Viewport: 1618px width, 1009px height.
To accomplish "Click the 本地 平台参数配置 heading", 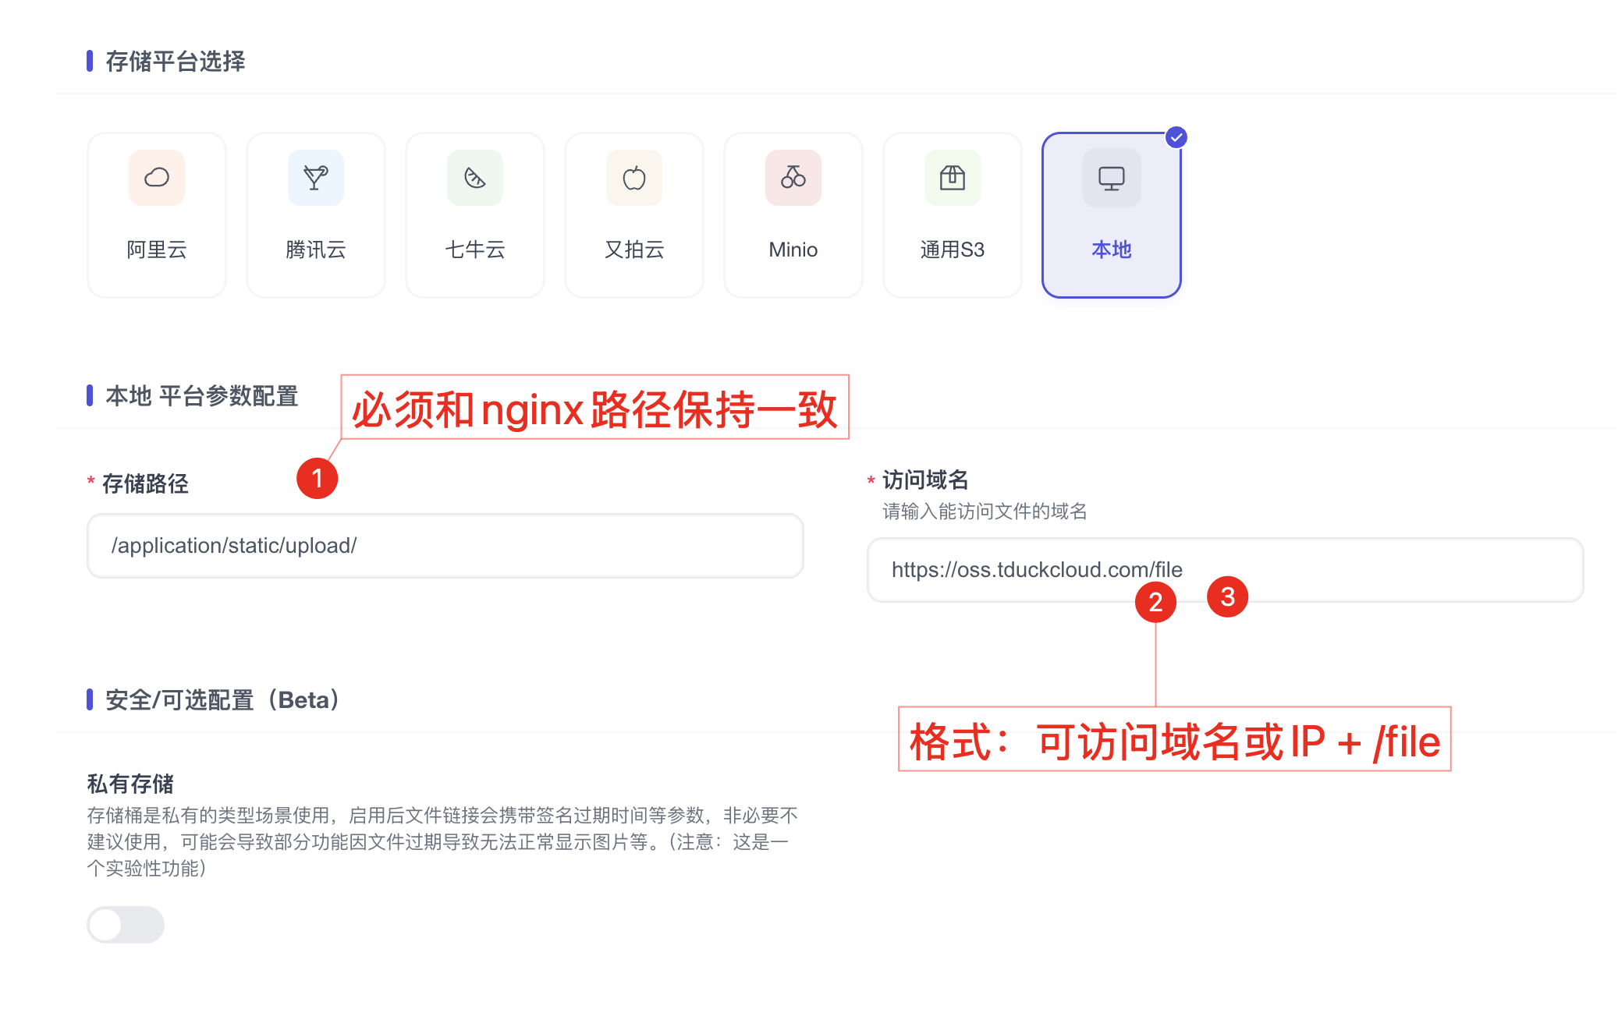I will click(202, 396).
